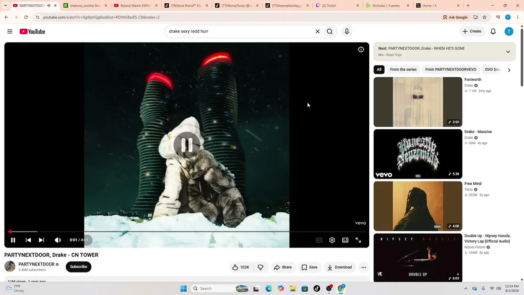Screen dimensions: 524x295
Task: Like the CN TOWER video
Action: (x=241, y=267)
